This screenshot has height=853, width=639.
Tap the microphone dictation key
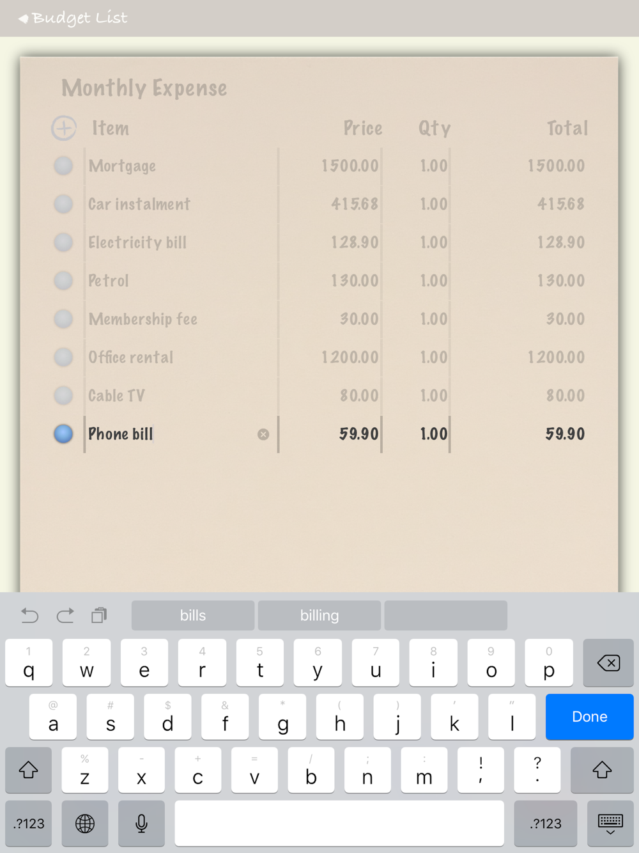(x=142, y=824)
